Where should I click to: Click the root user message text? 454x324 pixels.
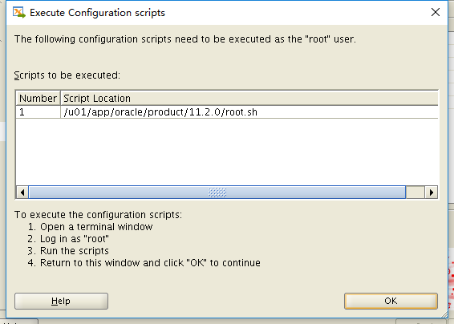coord(185,39)
